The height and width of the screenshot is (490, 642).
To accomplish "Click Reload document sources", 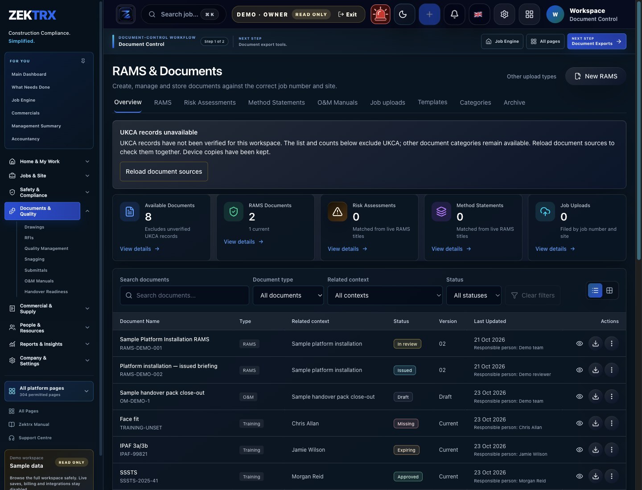I will (164, 171).
